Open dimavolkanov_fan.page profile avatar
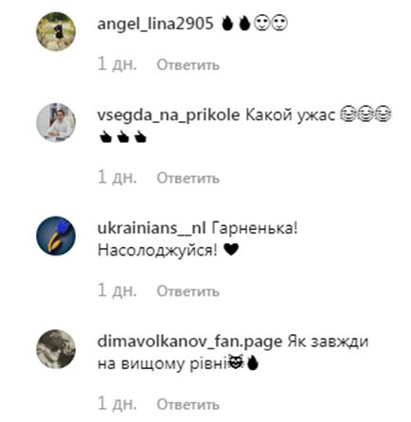 click(x=56, y=349)
